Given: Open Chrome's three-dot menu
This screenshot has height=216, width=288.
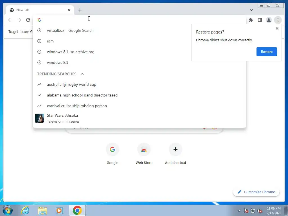Looking at the screenshot, I should (278, 20).
